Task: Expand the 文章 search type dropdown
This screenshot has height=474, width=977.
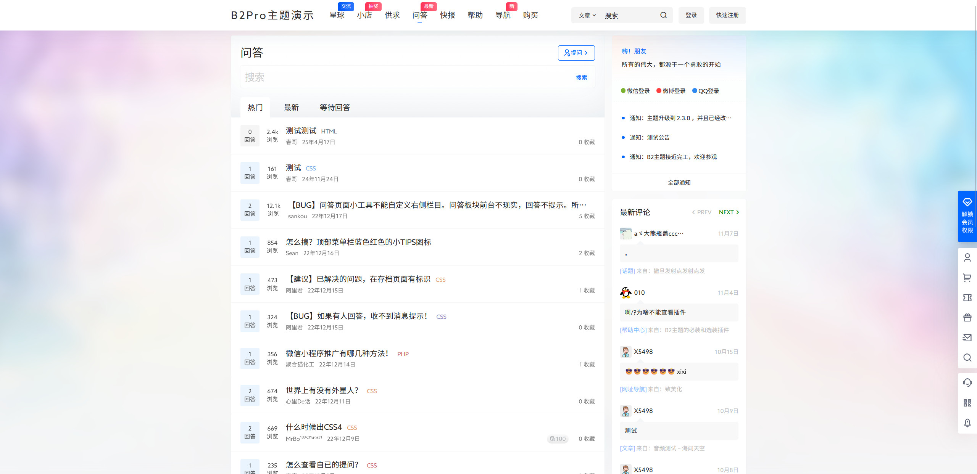Action: 587,15
